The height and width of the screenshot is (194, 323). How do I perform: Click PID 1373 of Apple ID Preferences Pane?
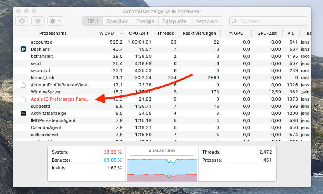click(292, 99)
